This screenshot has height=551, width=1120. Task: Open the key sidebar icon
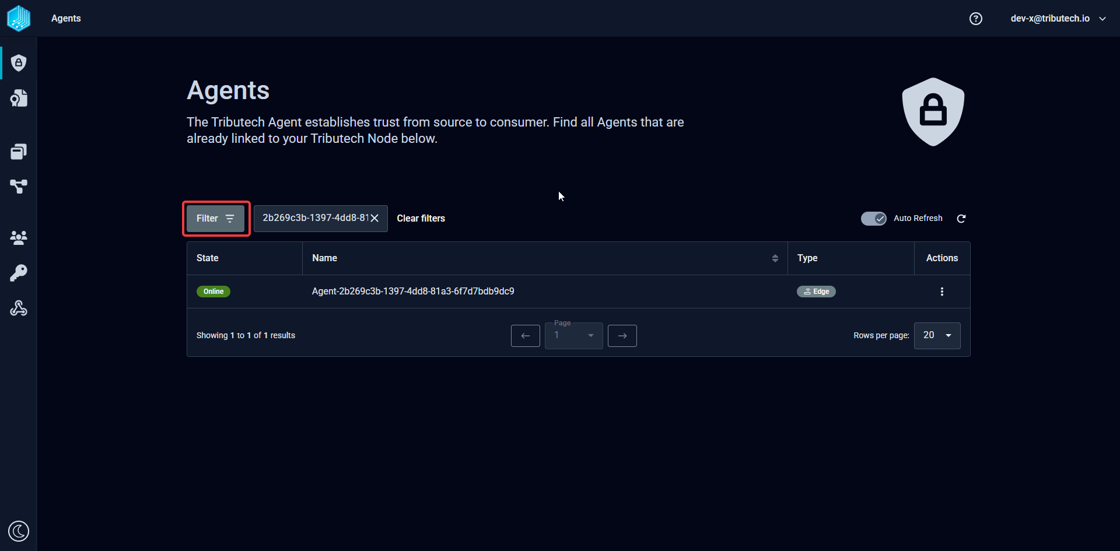click(x=19, y=273)
